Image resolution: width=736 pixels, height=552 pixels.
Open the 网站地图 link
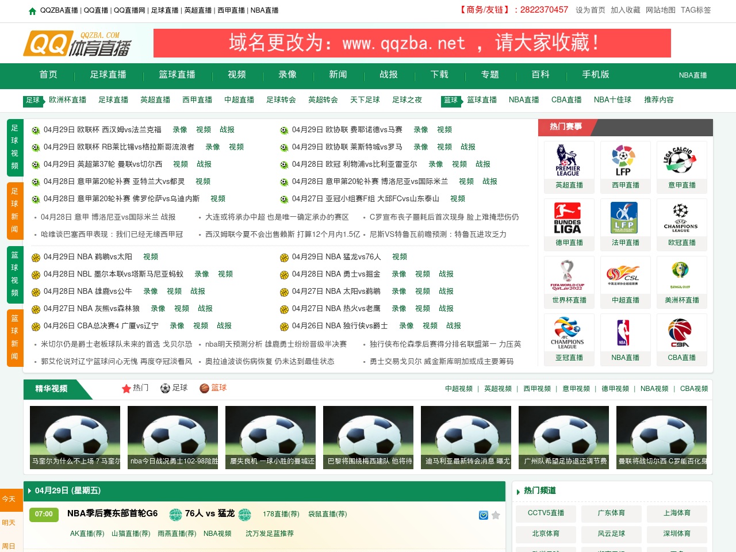pyautogui.click(x=661, y=10)
